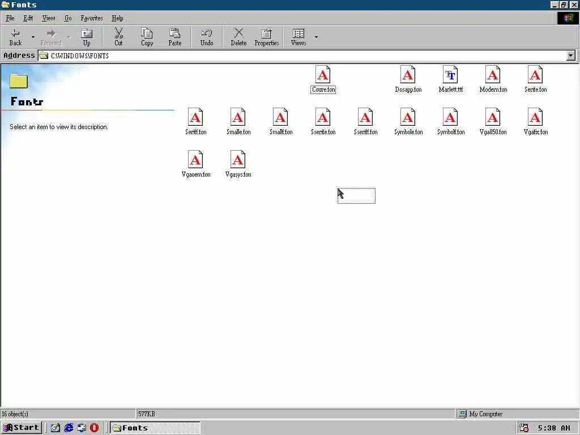Screen dimensions: 580x435
Task: Select the Symbolf.fon font file
Action: (450, 122)
